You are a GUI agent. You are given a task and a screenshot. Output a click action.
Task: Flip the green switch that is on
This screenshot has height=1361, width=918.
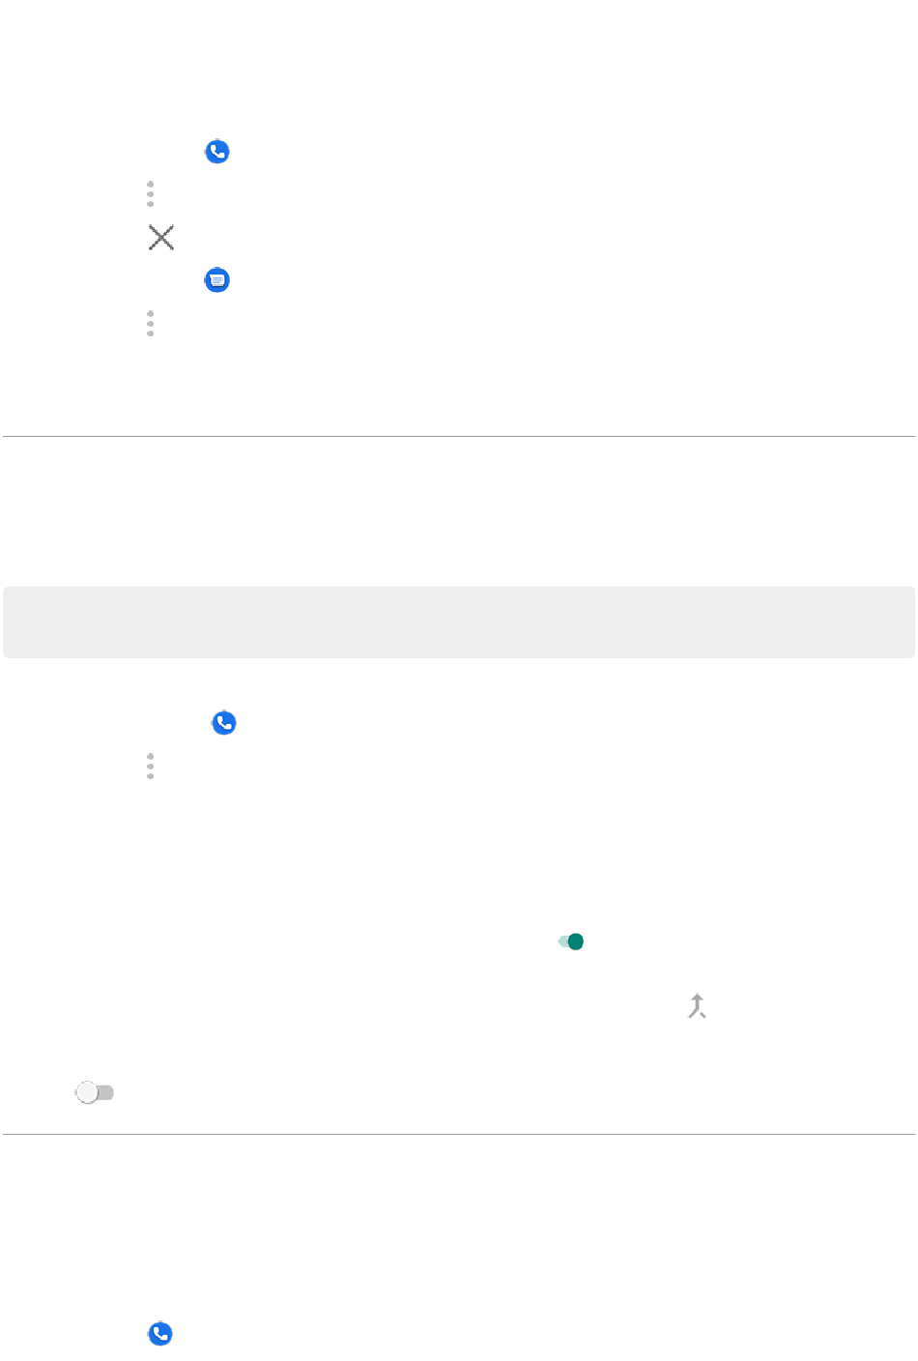(571, 941)
